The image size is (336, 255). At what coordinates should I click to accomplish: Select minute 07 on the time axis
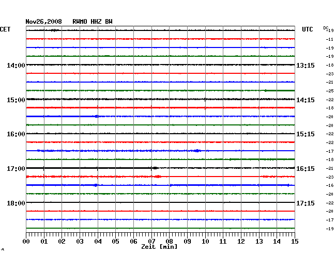pos(151,242)
